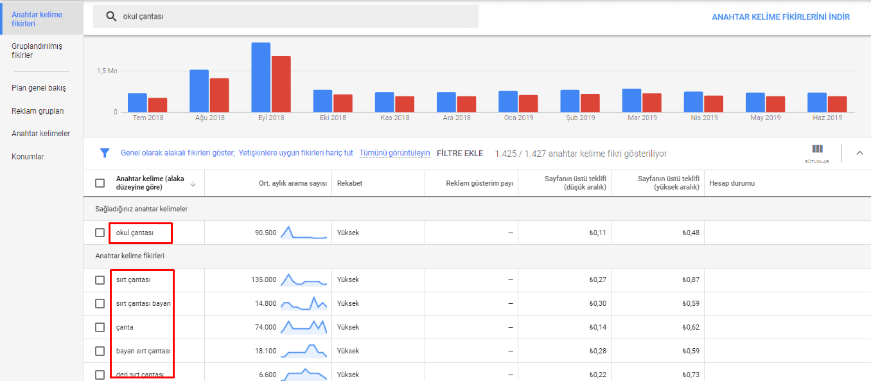
Task: Click the Sağladığınız anahtar kelimeler section label
Action: (141, 209)
